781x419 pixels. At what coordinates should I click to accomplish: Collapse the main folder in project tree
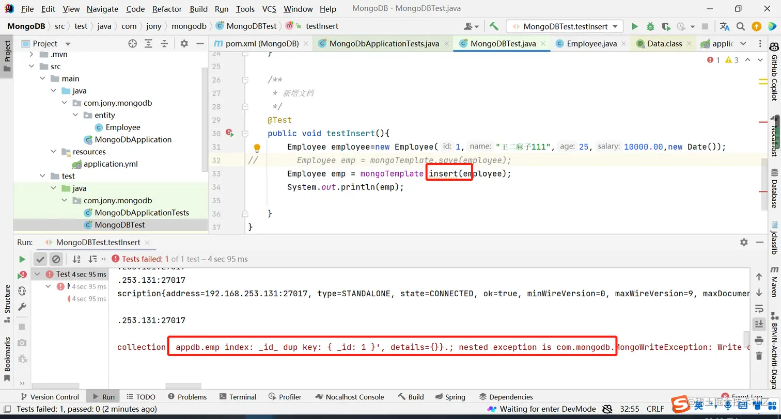tap(42, 78)
